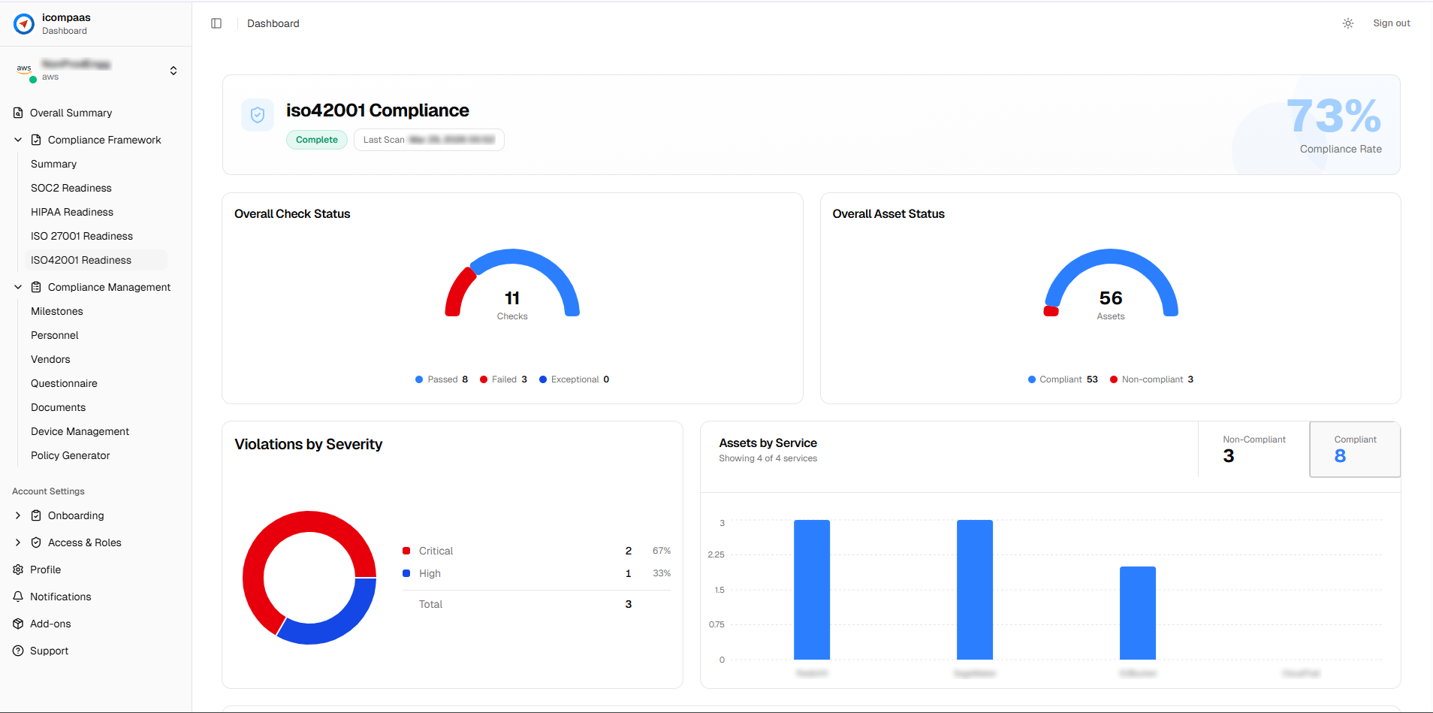
Task: Click the Support help circle icon
Action: pyautogui.click(x=18, y=651)
